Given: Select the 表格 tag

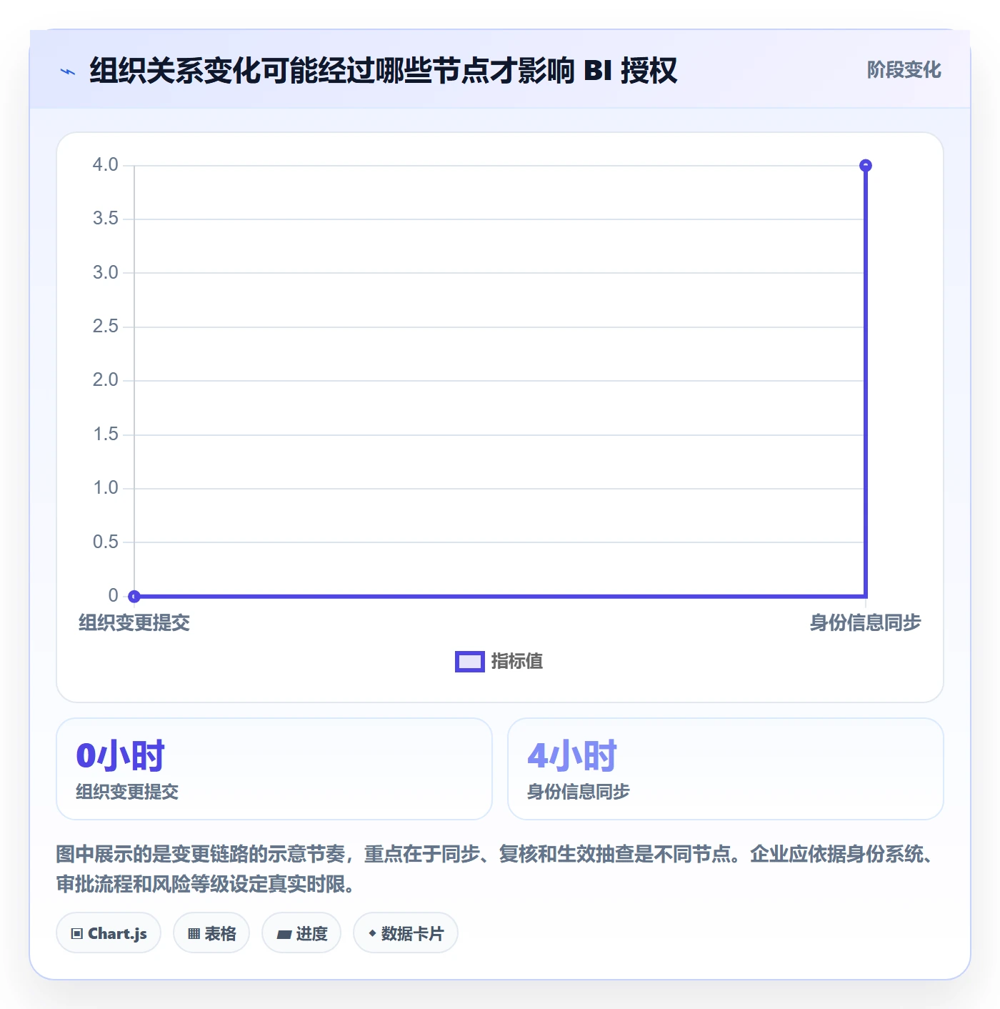Looking at the screenshot, I should 211,933.
